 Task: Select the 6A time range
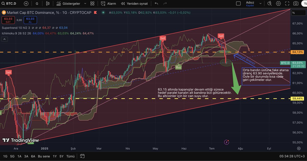pyautogui.click(x=33, y=156)
